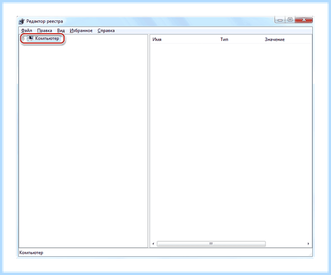
Task: Click the Имя column header
Action: point(157,40)
